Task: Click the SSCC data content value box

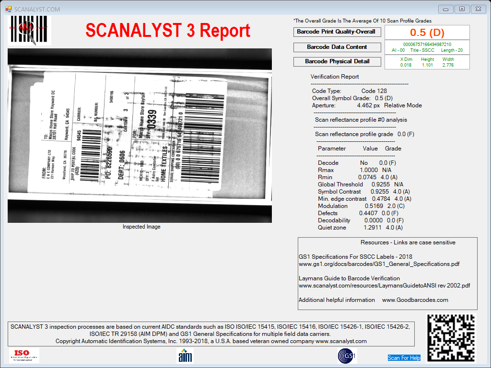Action: pos(427,47)
